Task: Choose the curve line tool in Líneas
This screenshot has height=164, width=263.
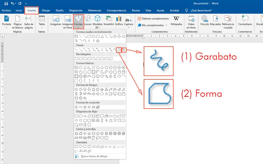Action: click(x=115, y=50)
